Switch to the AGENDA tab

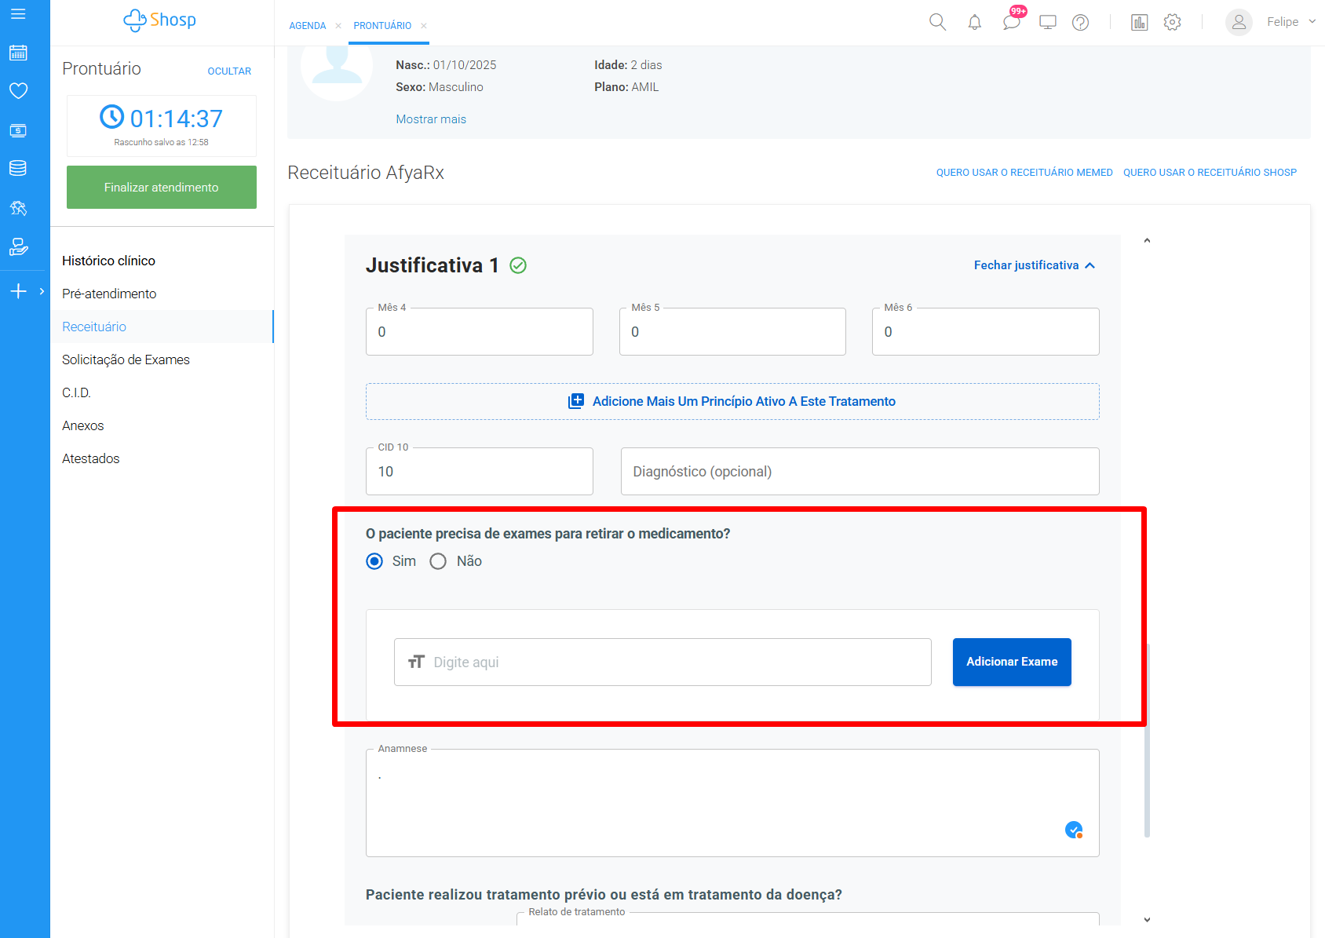(307, 26)
